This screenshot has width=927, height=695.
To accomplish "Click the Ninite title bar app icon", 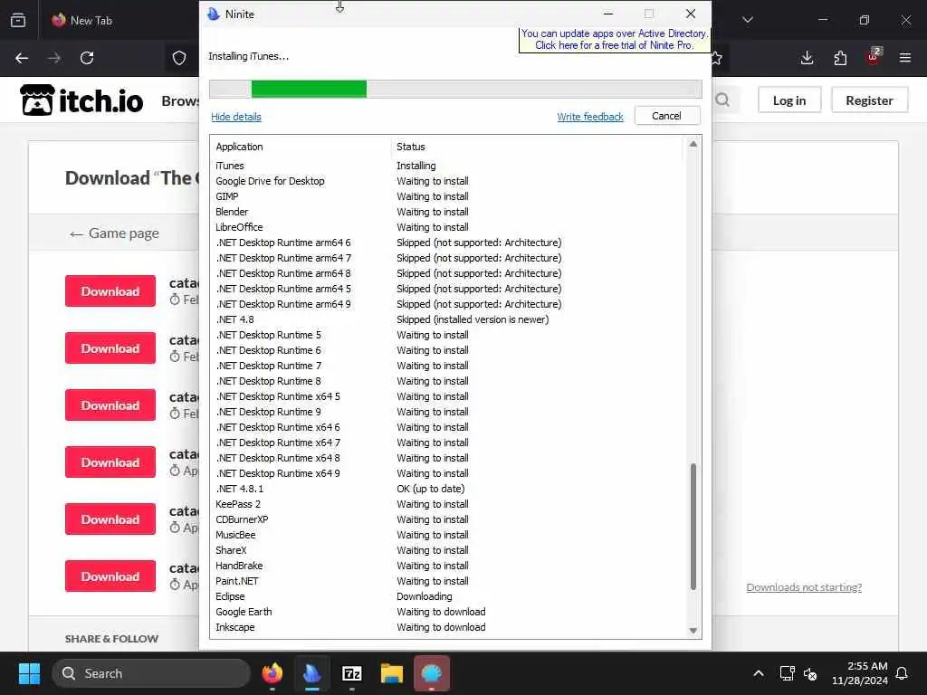I will pos(214,14).
